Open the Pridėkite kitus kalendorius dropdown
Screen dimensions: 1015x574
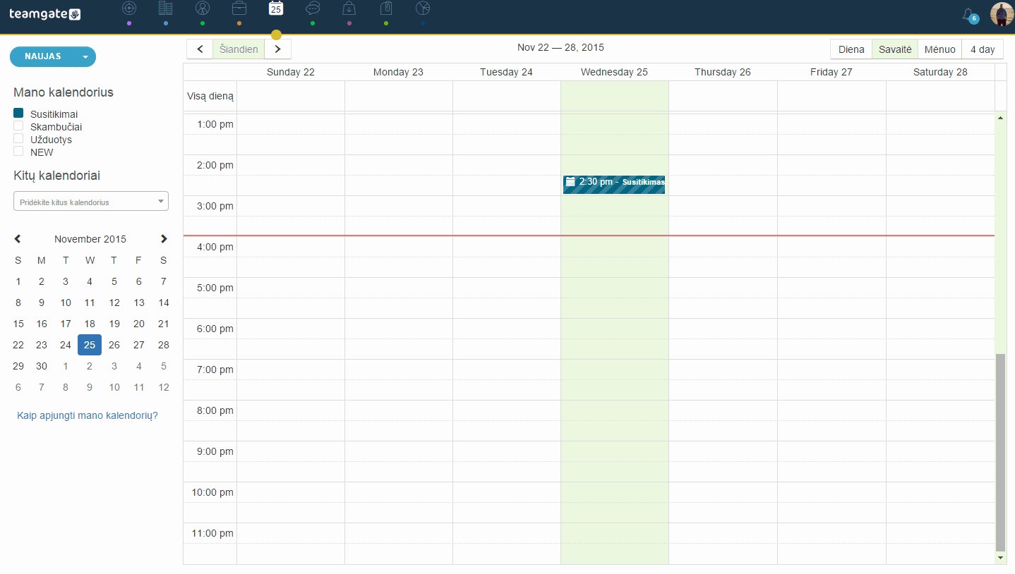[91, 201]
